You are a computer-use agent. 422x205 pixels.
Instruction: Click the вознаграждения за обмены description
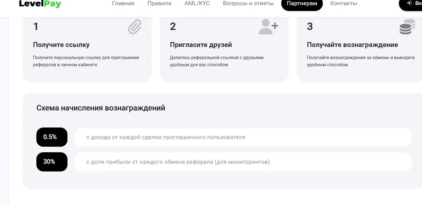pos(360,61)
